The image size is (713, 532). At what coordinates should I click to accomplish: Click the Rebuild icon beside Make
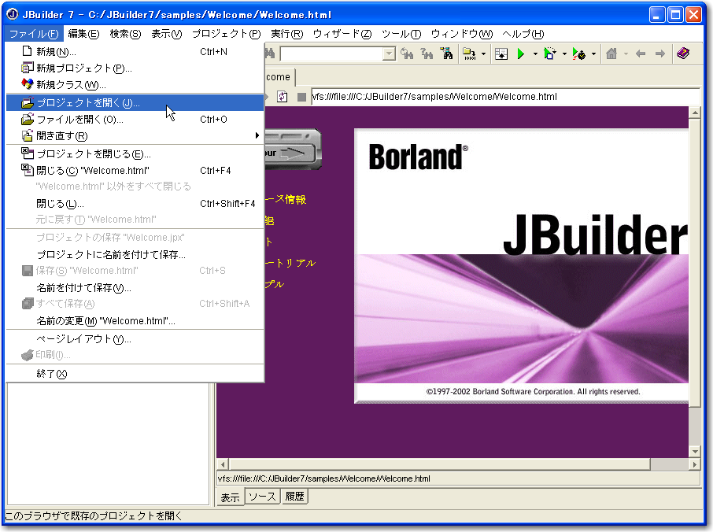[501, 54]
